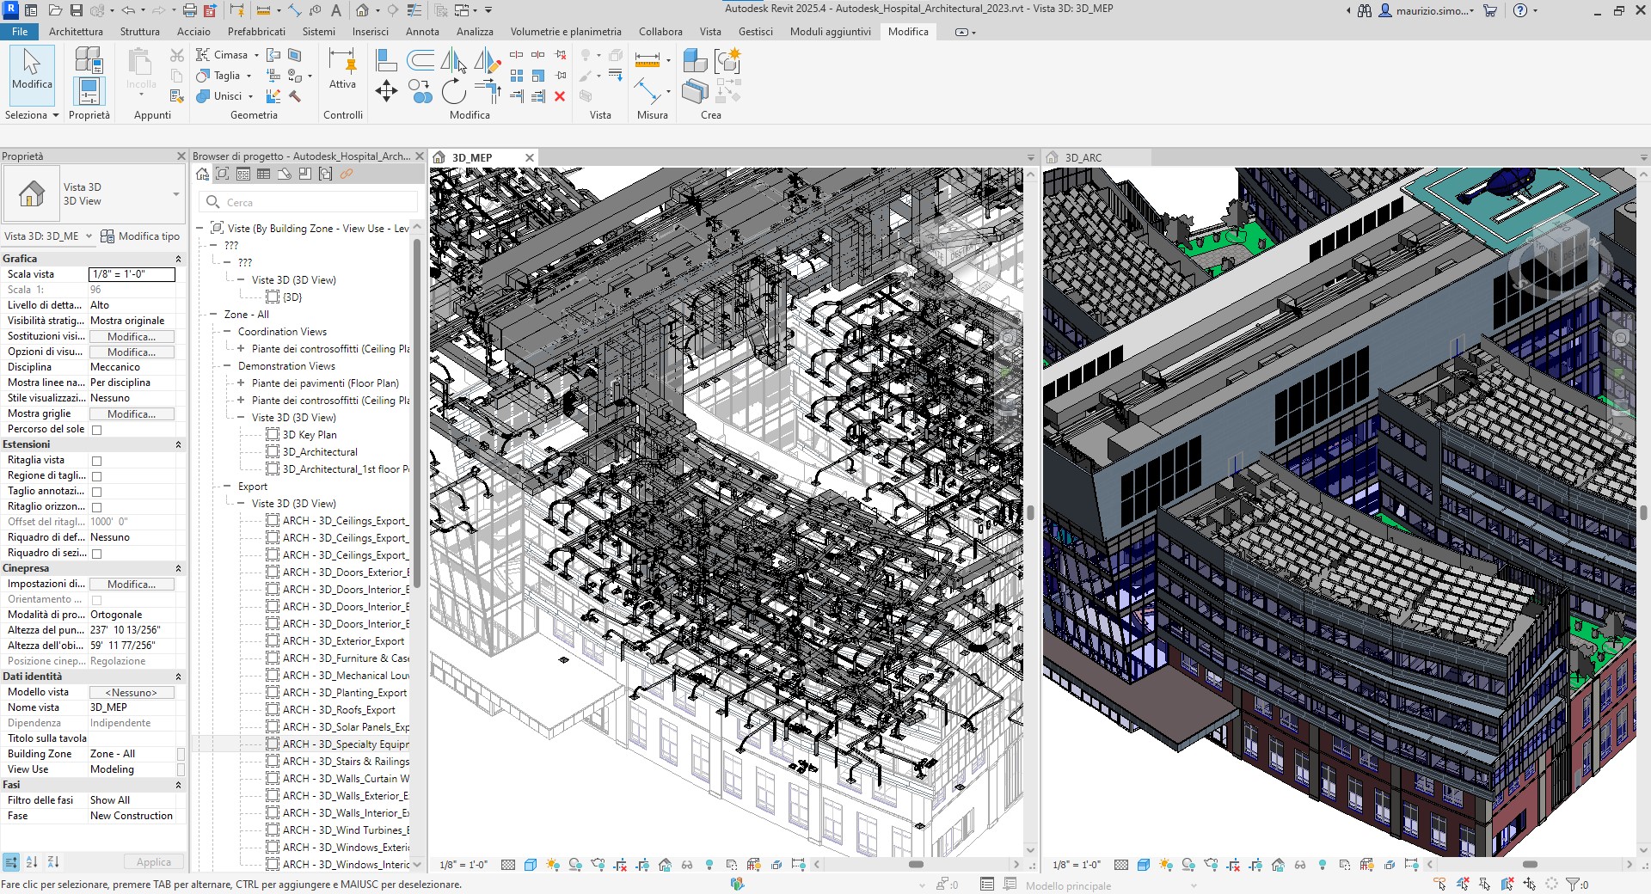Click Visual Style cube in 3D_MEP bar

531,865
